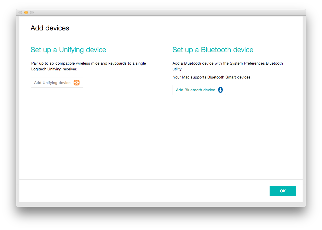Click the yellow minimize window button
The width and height of the screenshot is (322, 230).
pyautogui.click(x=26, y=12)
